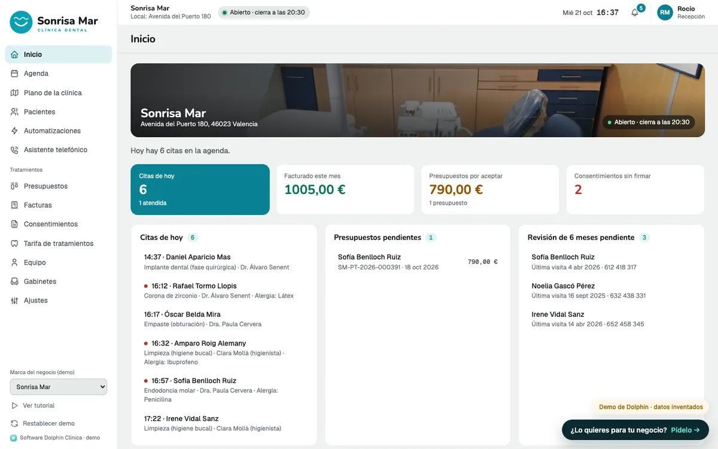The width and height of the screenshot is (718, 449).
Task: Select Noelia Gascó Pérez in revision list
Action: click(x=611, y=290)
